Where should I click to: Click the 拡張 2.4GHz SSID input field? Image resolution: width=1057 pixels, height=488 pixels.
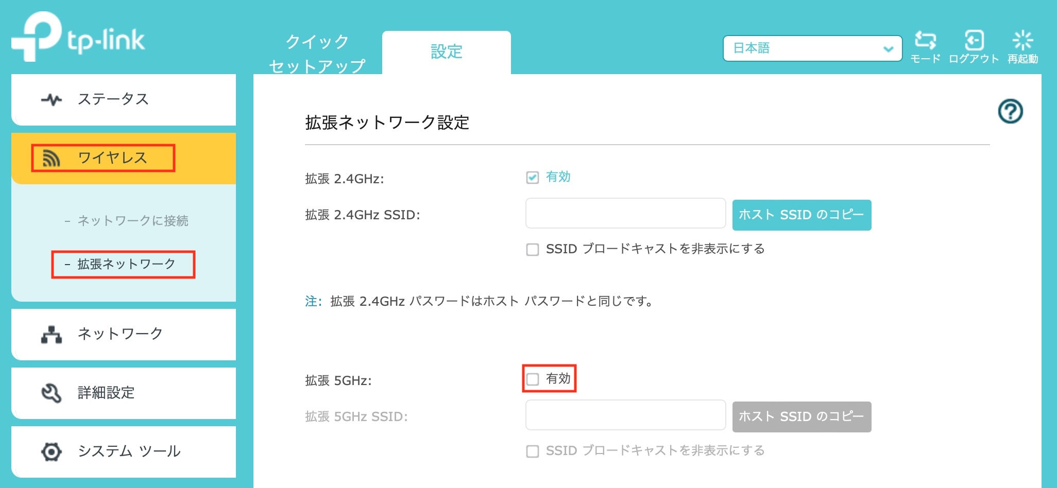tap(625, 213)
